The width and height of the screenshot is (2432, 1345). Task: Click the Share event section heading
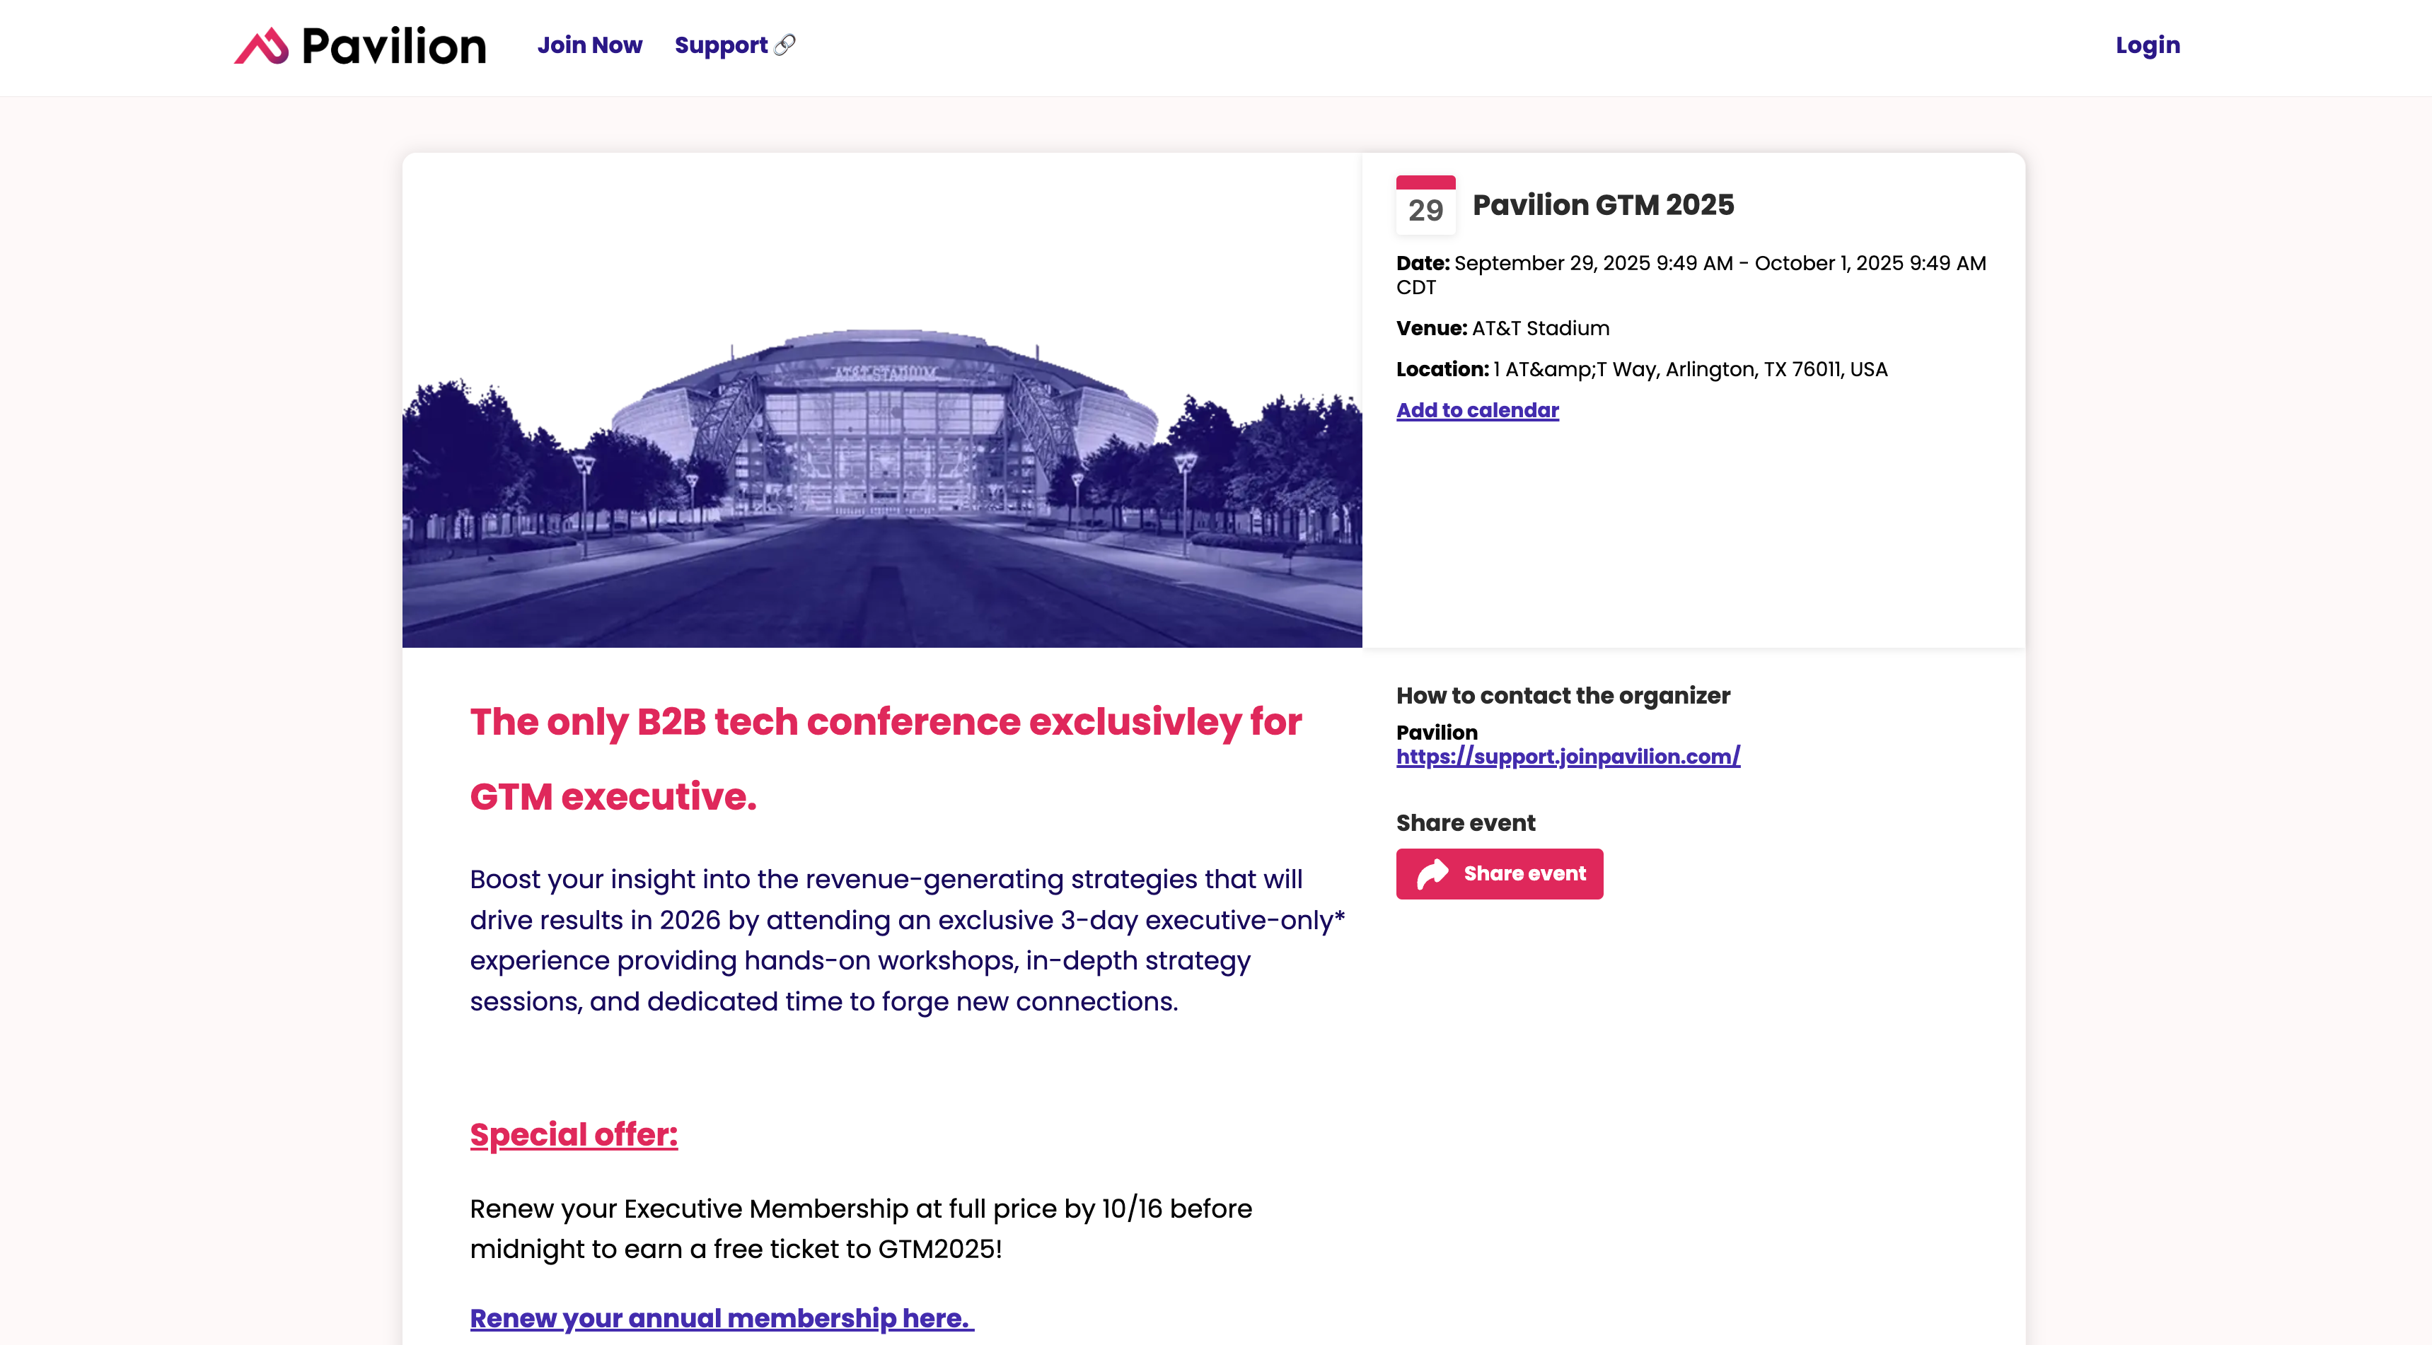1465,823
